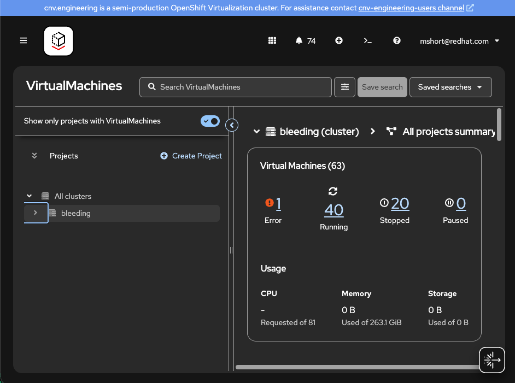Viewport: 515px width, 383px height.
Task: Expand the bleeding cluster tree node
Action: tap(36, 213)
